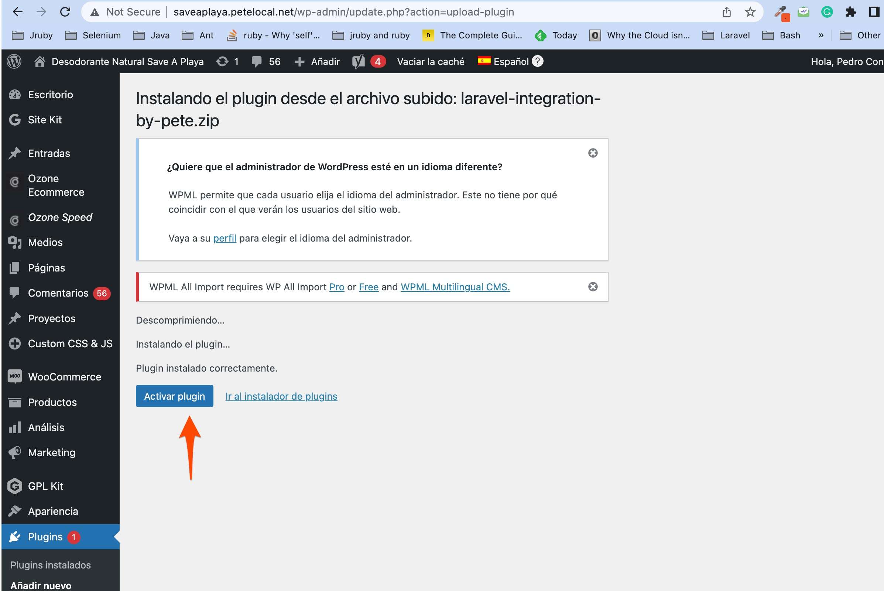Open browser Extensions puzzle icon
884x591 pixels.
pos(850,12)
